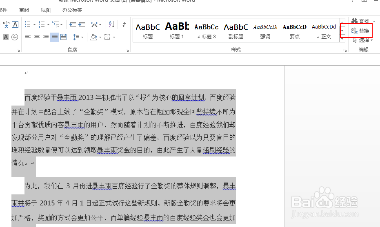This screenshot has width=380, height=227.
Task: Open the 查找 dropdown arrow
Action: pos(374,21)
